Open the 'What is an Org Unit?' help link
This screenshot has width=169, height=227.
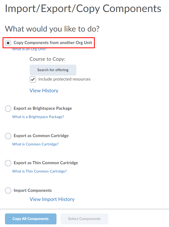pyautogui.click(x=29, y=50)
